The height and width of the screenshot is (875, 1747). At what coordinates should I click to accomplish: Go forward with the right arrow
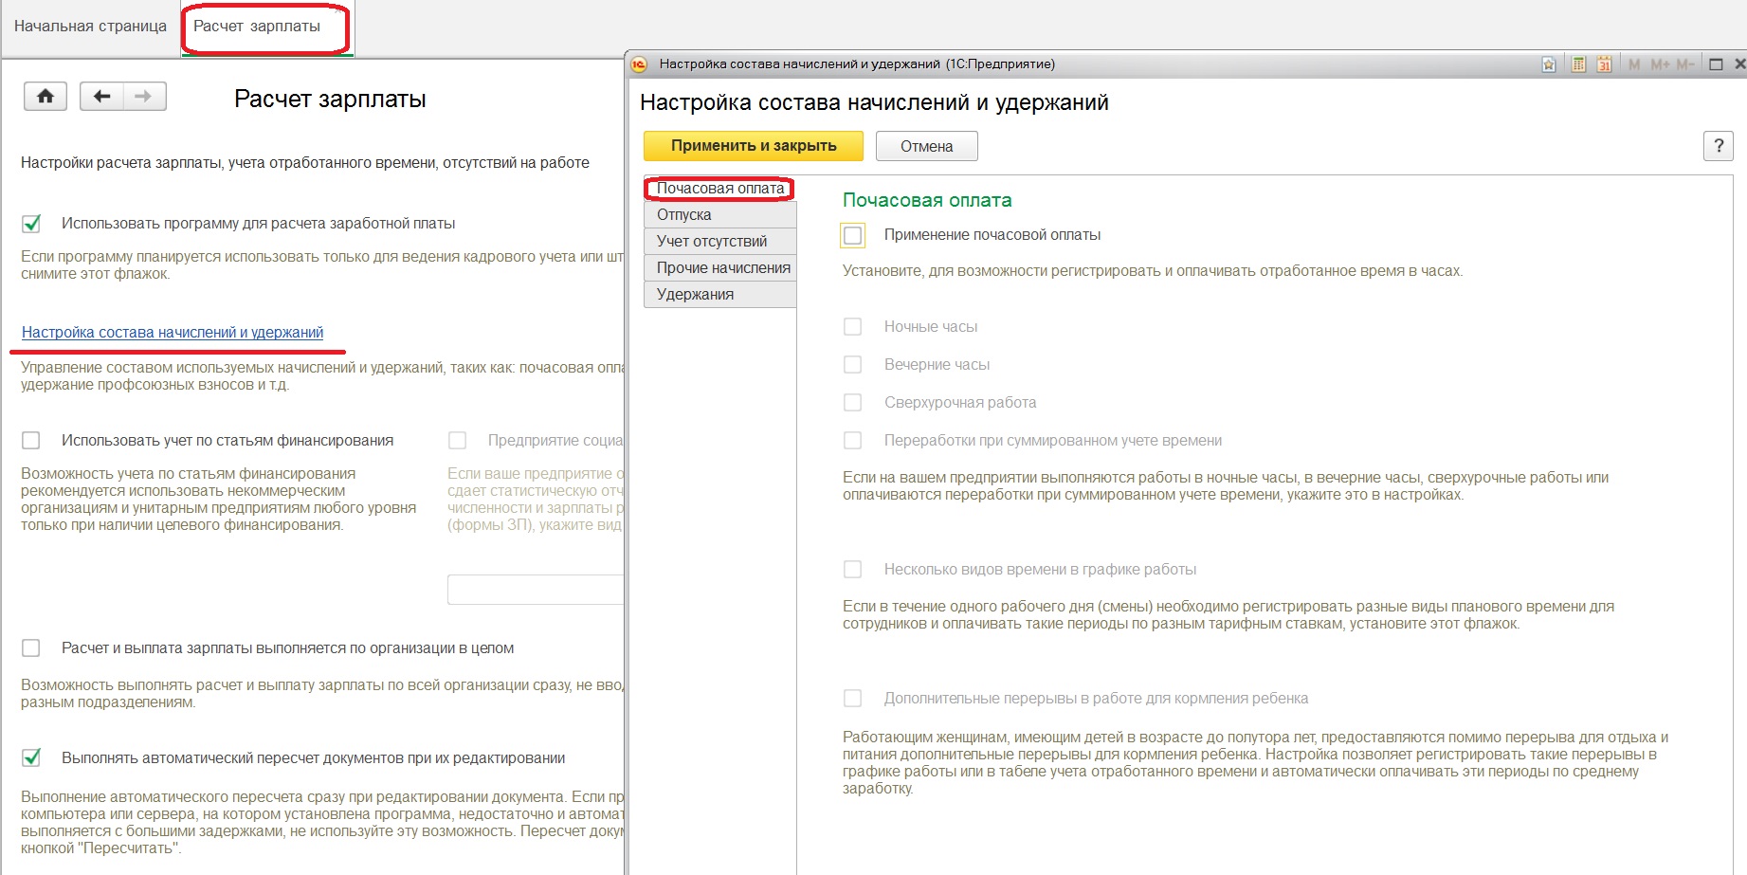point(143,97)
